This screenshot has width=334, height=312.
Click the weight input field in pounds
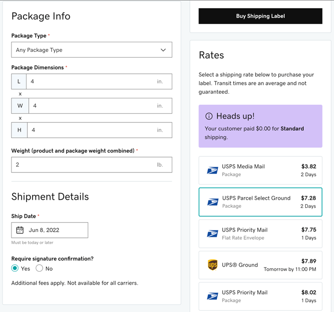pos(83,165)
